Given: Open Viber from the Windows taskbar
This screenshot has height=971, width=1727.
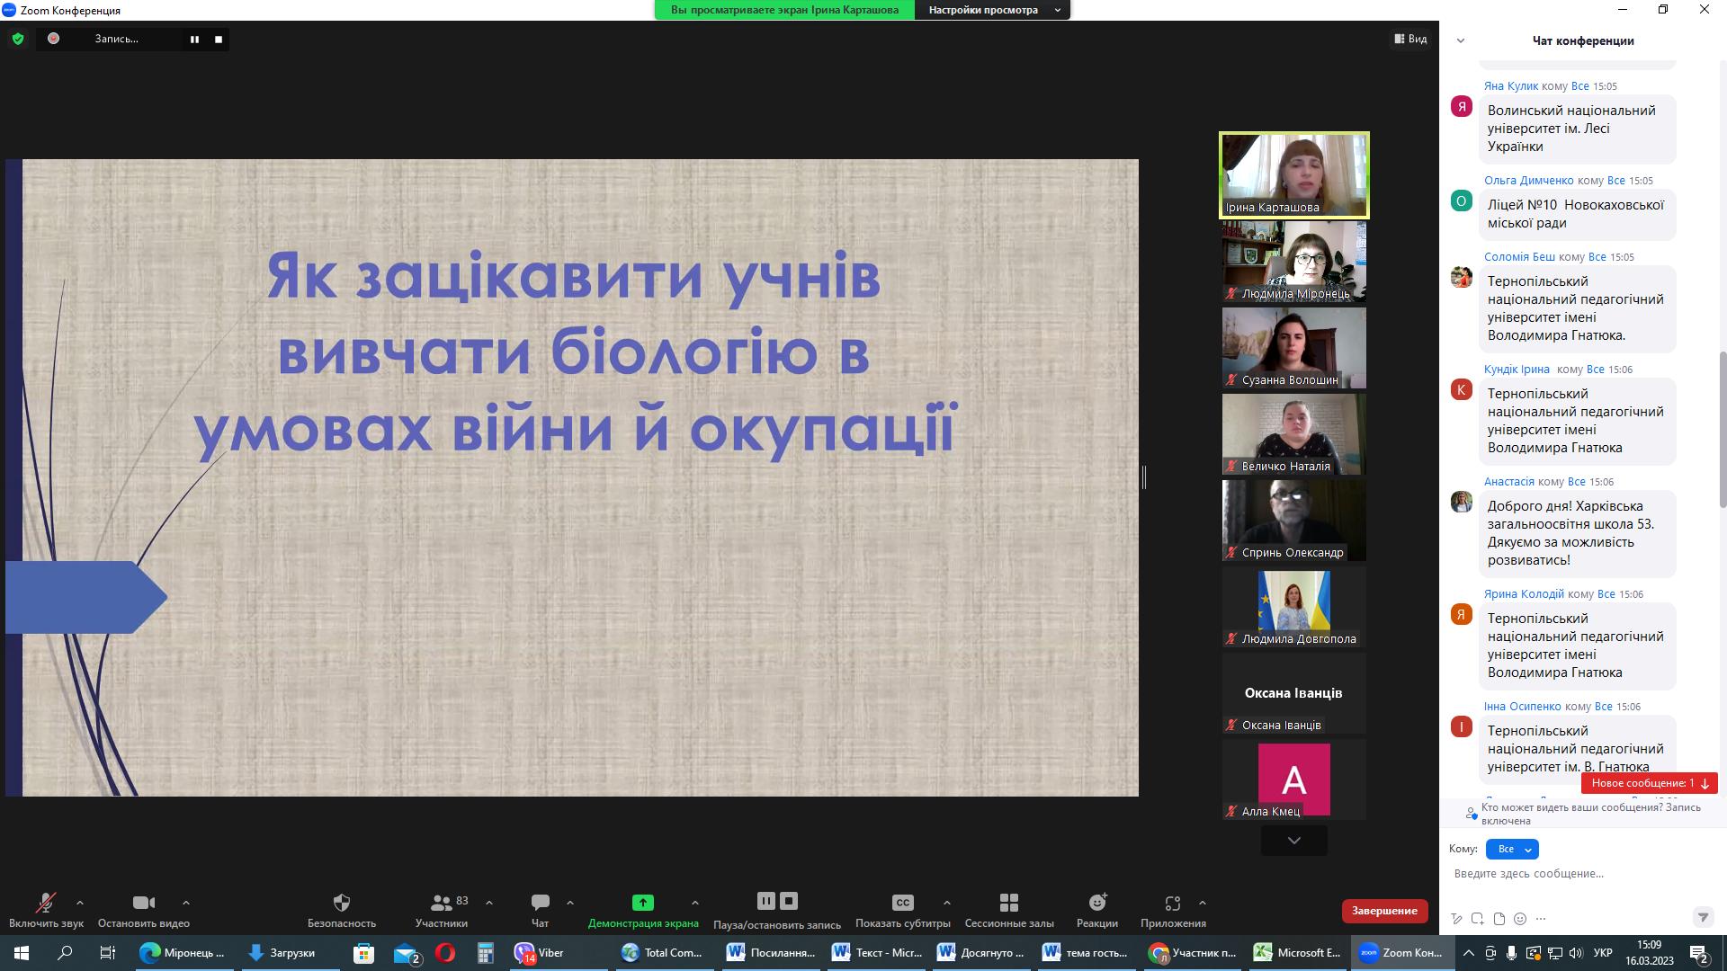Looking at the screenshot, I should point(541,953).
